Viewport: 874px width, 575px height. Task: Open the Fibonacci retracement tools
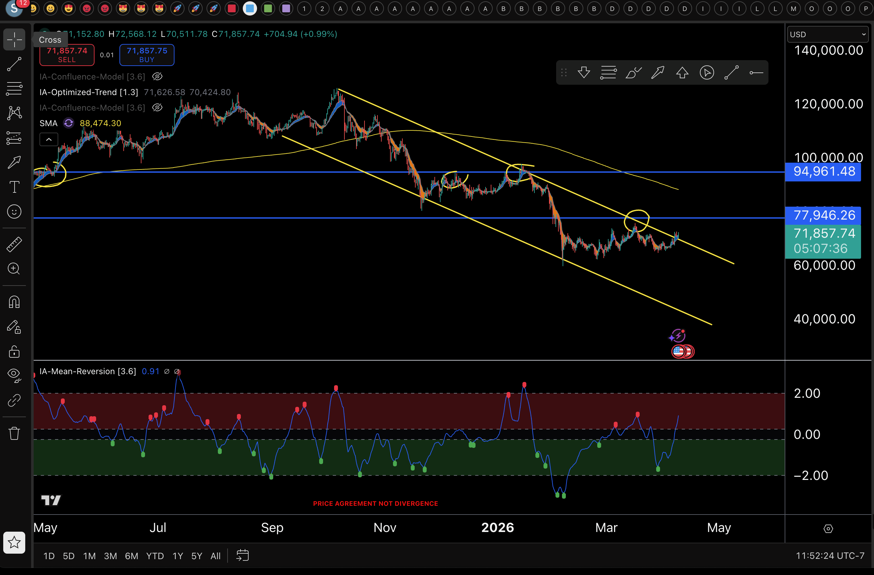click(14, 88)
